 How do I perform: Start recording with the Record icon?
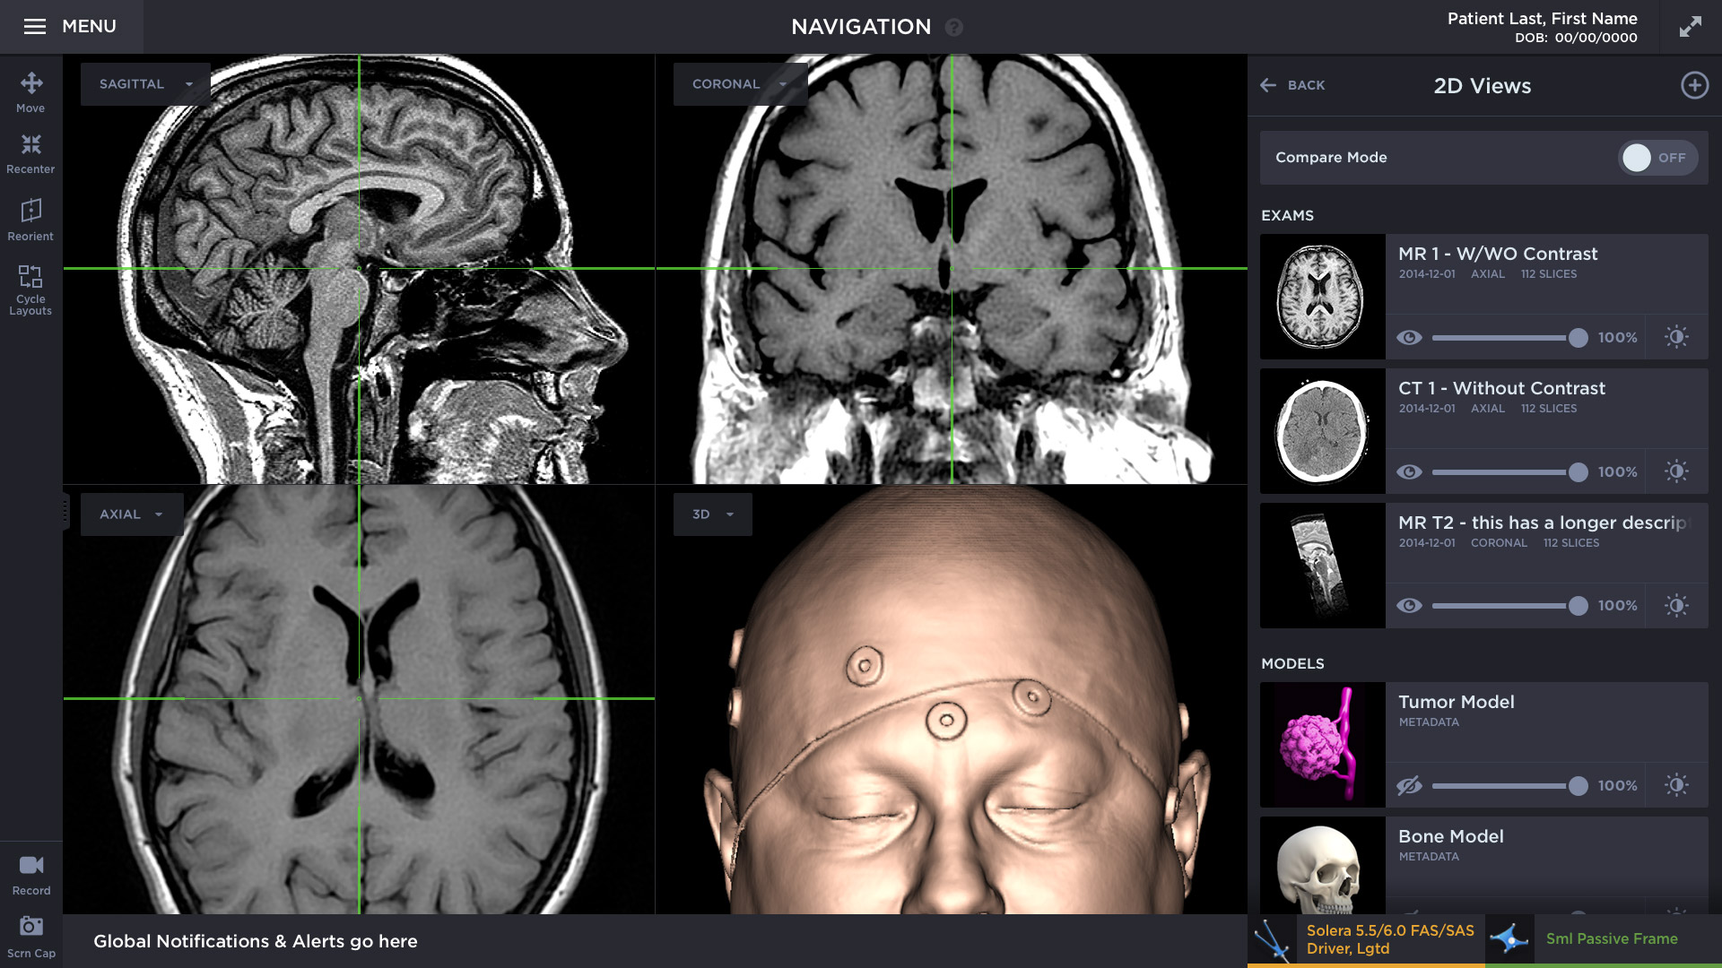coord(31,865)
